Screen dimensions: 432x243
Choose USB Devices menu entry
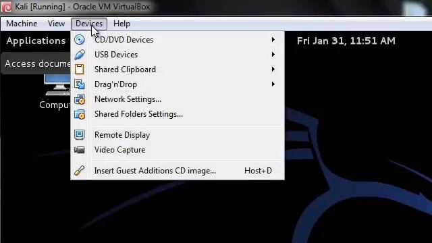pos(178,55)
